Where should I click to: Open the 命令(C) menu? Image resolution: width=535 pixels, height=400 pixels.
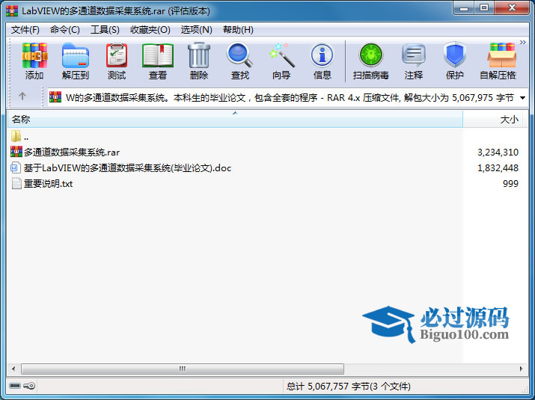(x=65, y=30)
